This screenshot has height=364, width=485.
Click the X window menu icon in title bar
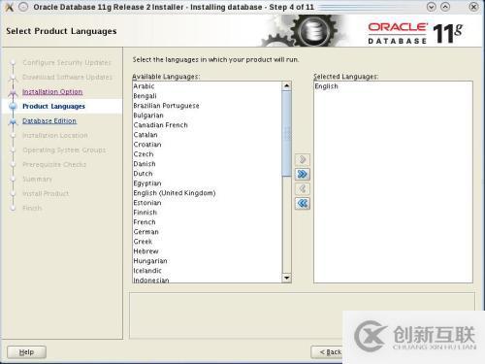[x=9, y=7]
